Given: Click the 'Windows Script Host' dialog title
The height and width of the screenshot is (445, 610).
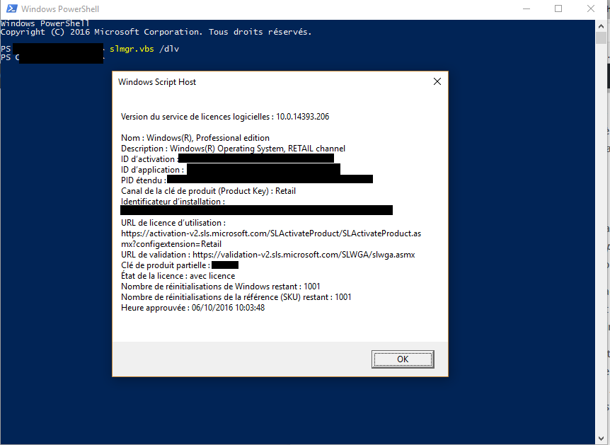Looking at the screenshot, I should 157,82.
